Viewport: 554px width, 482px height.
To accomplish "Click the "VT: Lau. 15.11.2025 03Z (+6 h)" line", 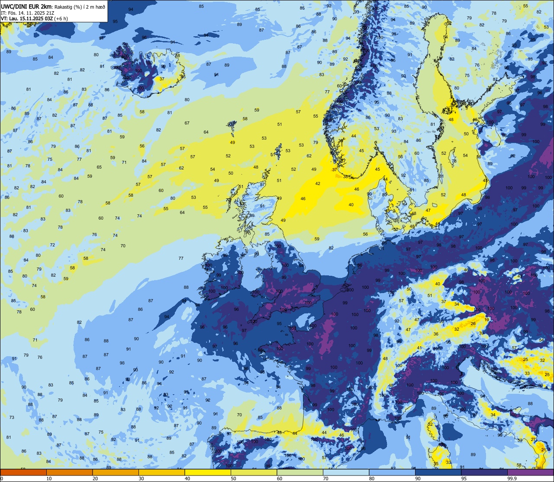I will pos(34,18).
